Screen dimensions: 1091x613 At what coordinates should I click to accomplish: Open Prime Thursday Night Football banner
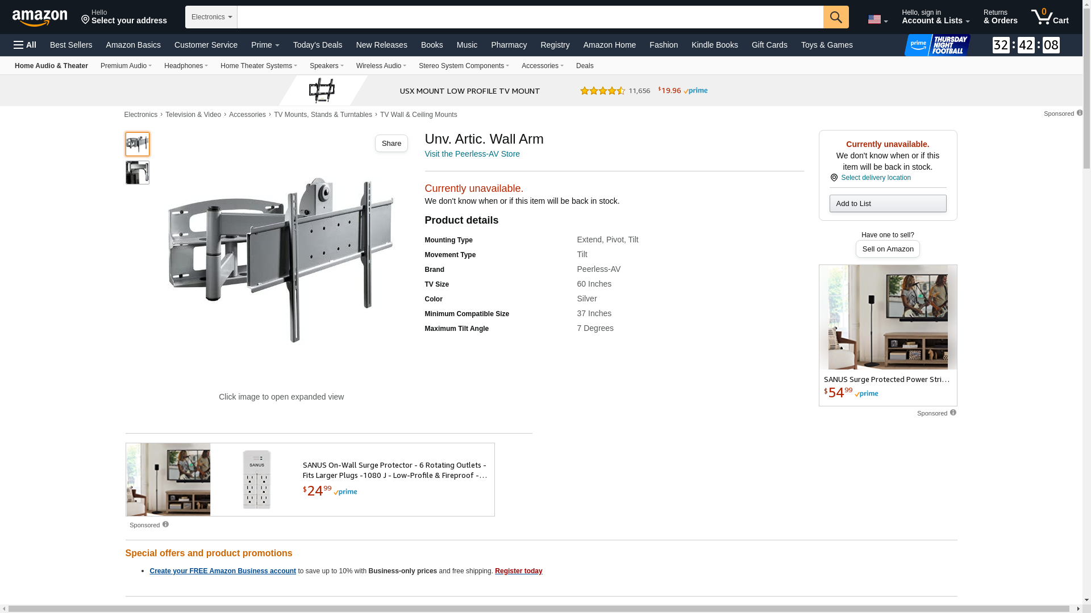pos(937,45)
